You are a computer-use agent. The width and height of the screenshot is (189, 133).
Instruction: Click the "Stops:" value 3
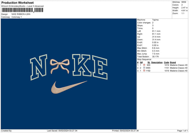153,25
